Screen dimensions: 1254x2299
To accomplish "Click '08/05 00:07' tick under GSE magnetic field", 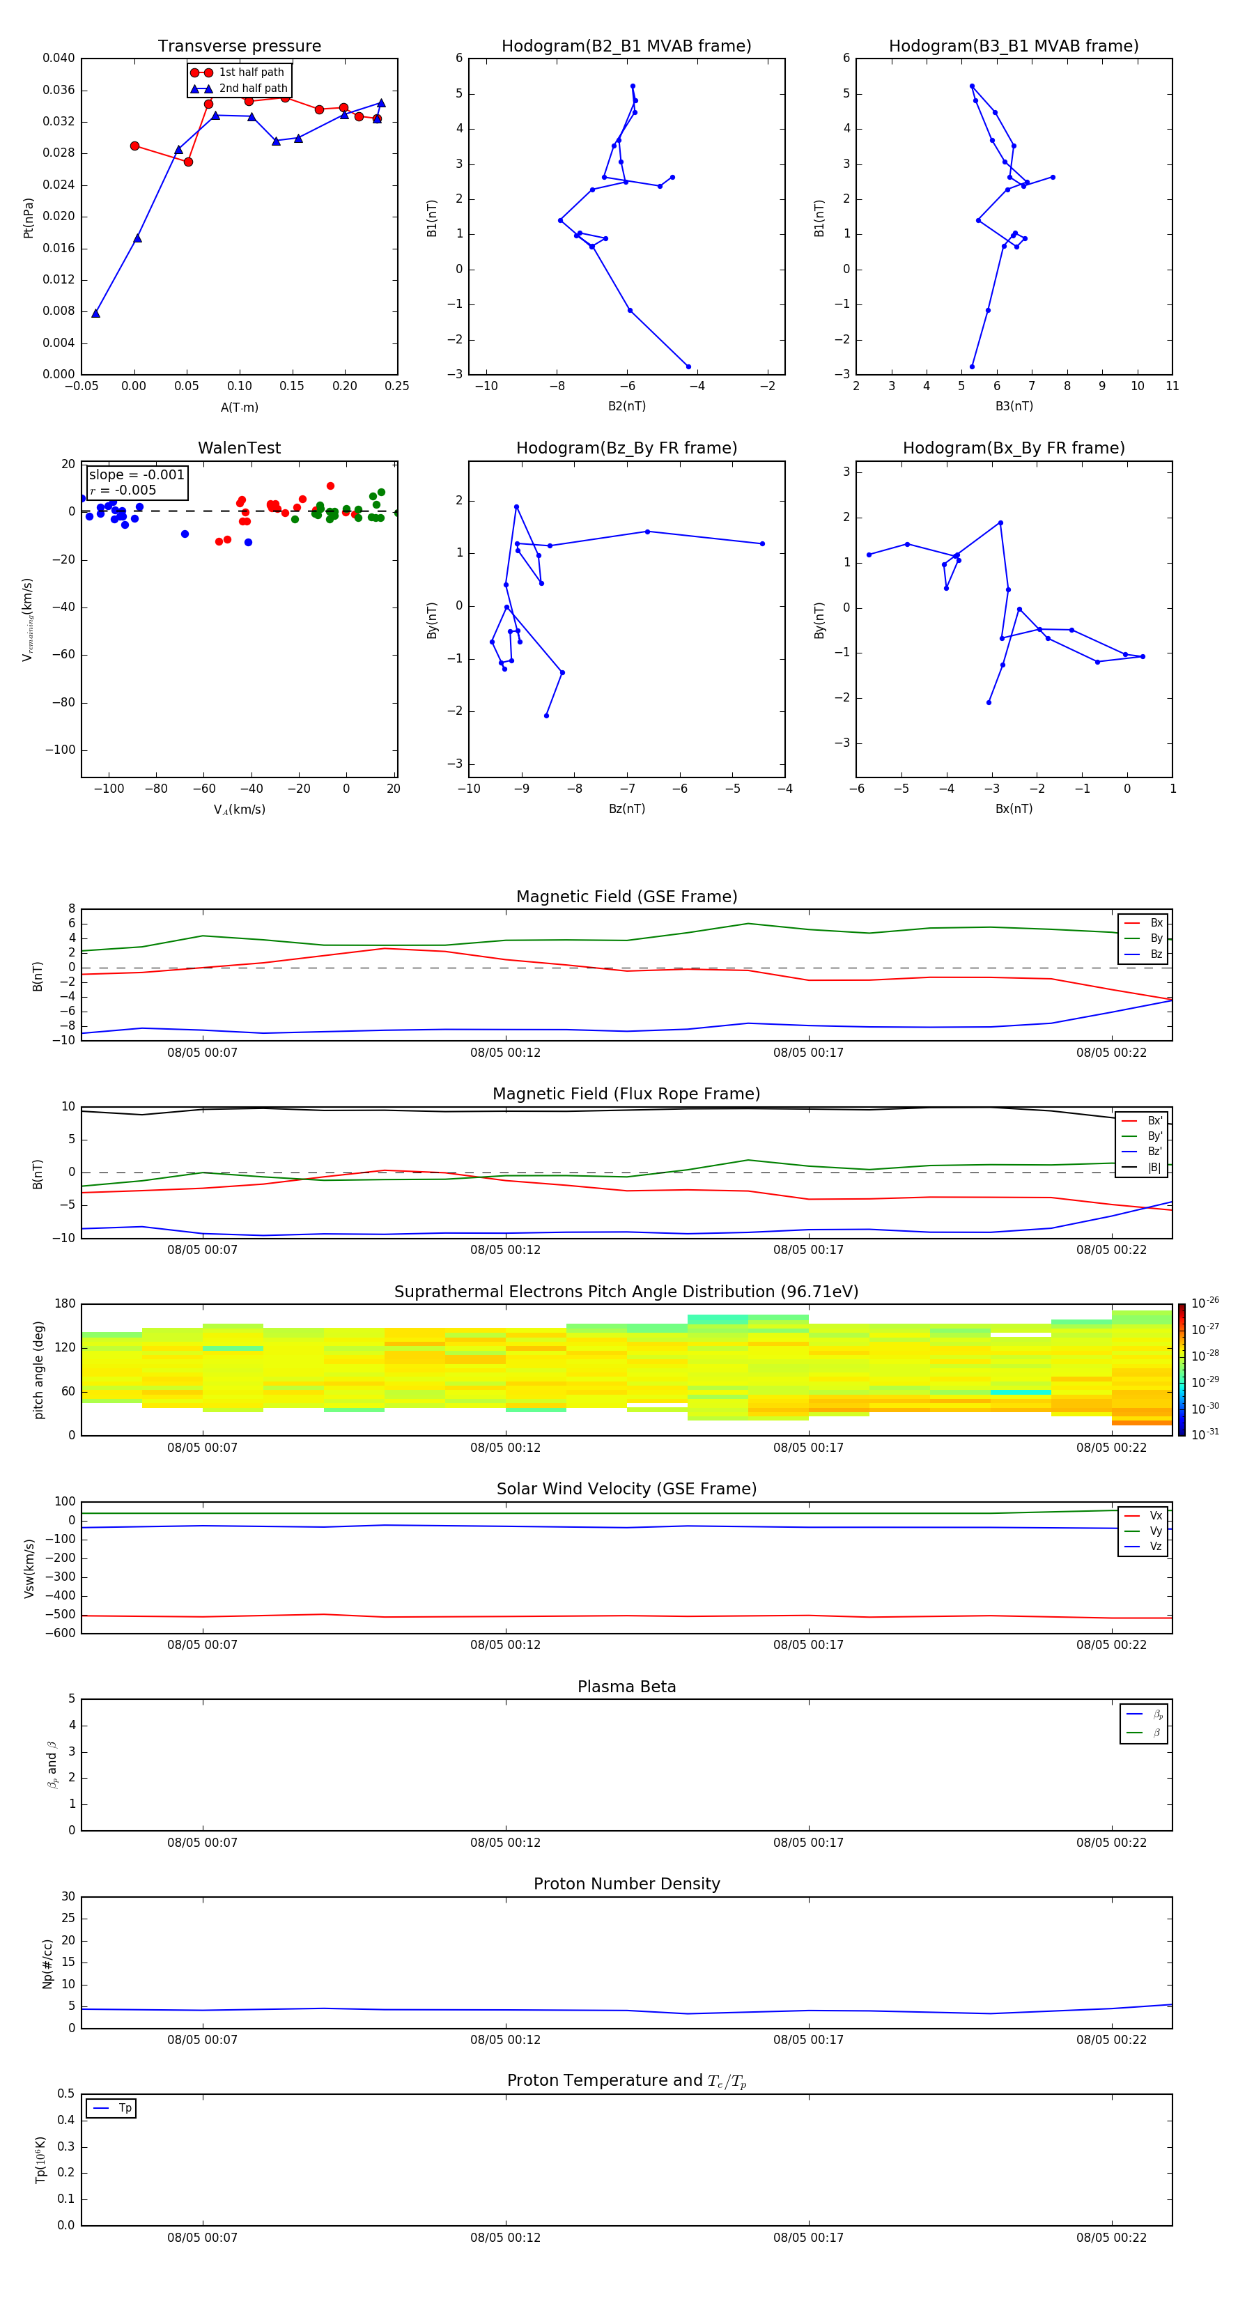I will point(203,1053).
